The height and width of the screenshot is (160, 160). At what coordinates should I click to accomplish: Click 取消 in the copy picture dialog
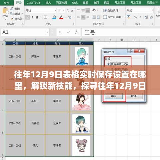coord(134,96)
